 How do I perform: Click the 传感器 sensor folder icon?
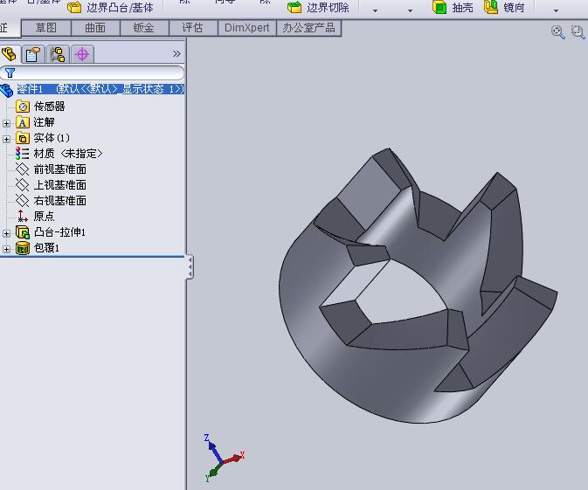23,107
